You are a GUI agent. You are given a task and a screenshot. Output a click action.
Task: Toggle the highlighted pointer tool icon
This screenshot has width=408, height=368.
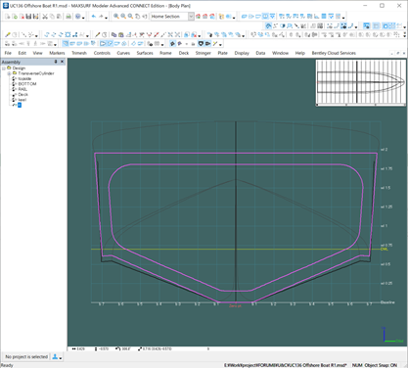tap(172, 44)
